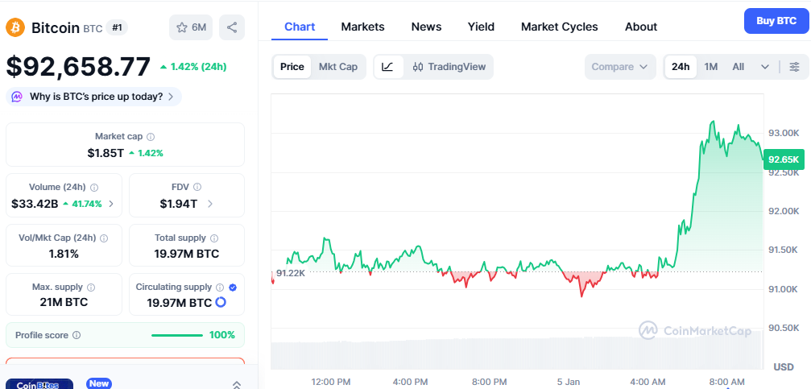811x389 pixels.
Task: Click the USD currency label
Action: tap(783, 366)
